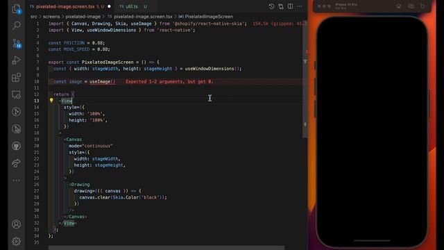Click 'PixelatedImageScreen' declaration on line 7

coord(108,62)
